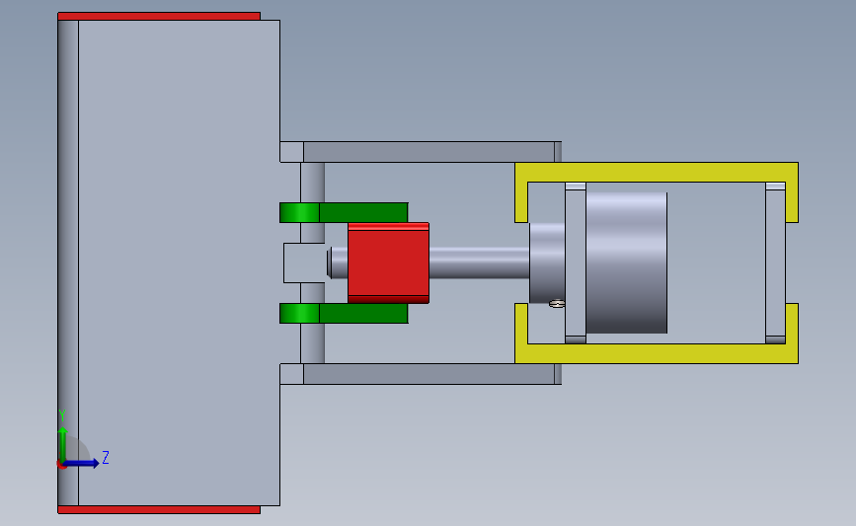Pick the top bar of the yellow bracket

pos(657,172)
